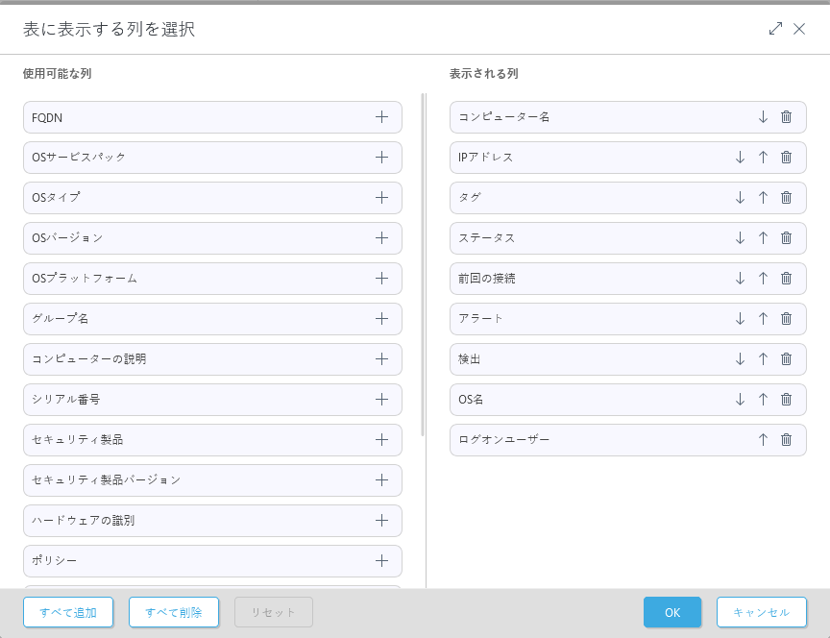Click the available columns list scrollbar
Screen dimensions: 830x638
[423, 264]
